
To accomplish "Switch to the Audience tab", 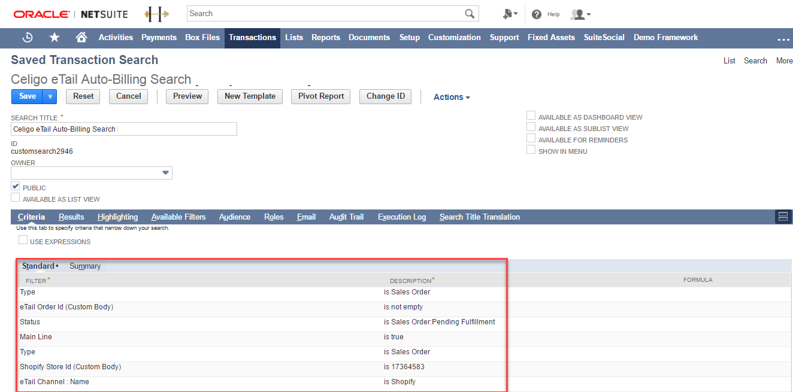I will coord(235,217).
